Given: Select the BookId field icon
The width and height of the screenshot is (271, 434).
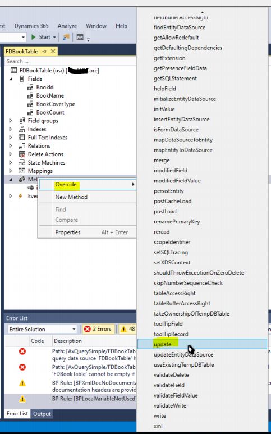Looking at the screenshot, I should 30,88.
